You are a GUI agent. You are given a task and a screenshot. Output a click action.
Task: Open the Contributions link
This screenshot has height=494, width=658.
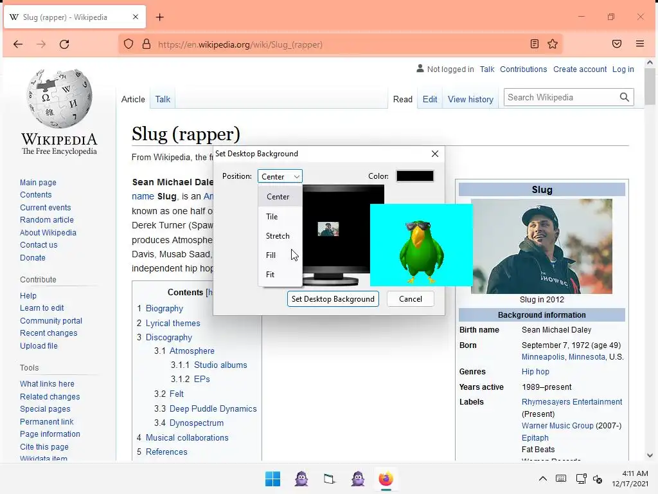pos(523,69)
